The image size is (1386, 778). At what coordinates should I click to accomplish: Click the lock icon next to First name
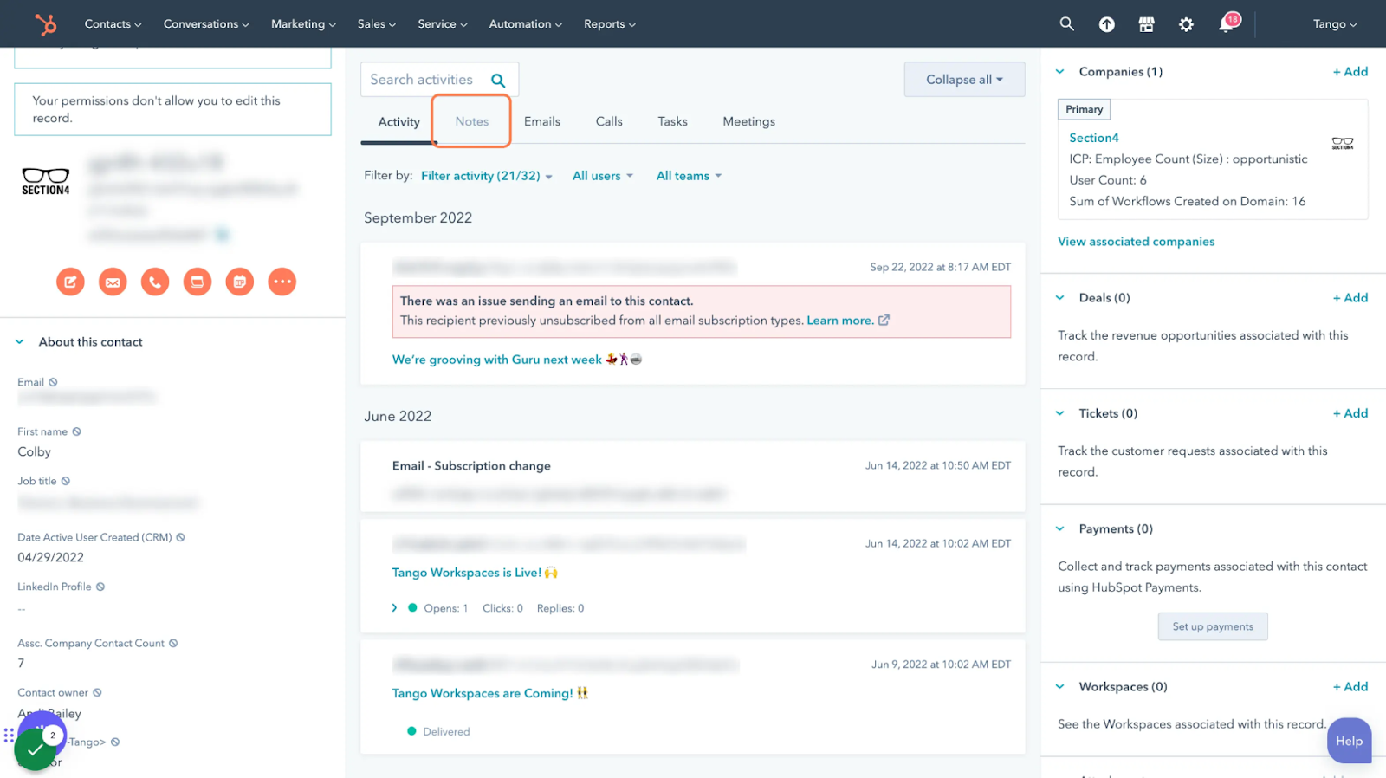coord(76,431)
